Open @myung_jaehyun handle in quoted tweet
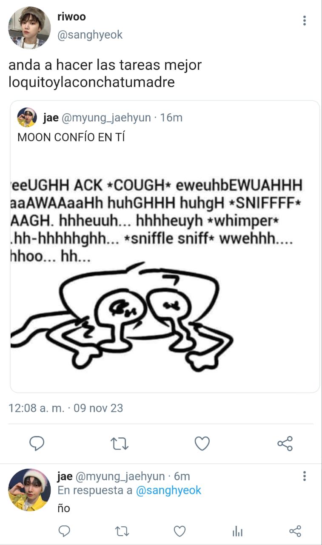The height and width of the screenshot is (545, 322). (106, 118)
